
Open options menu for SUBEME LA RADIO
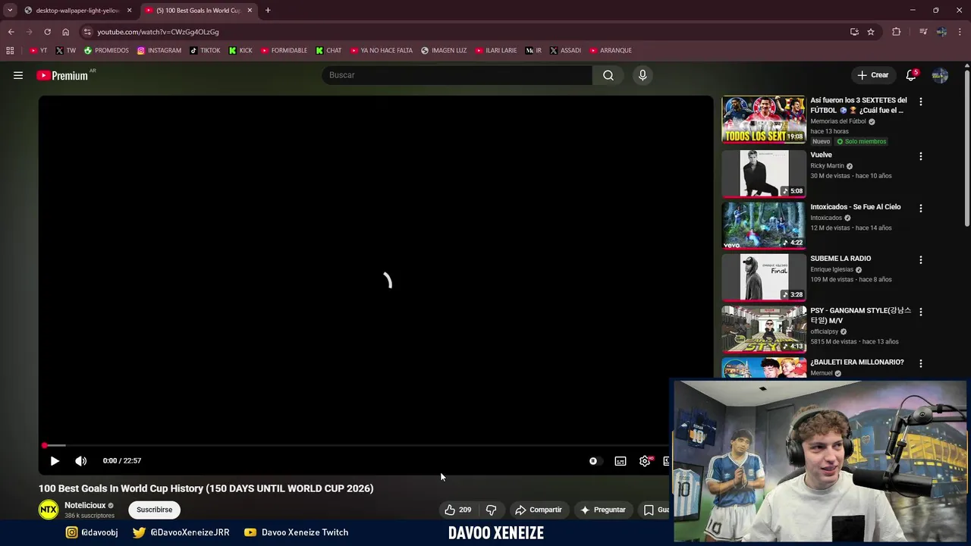tap(921, 259)
